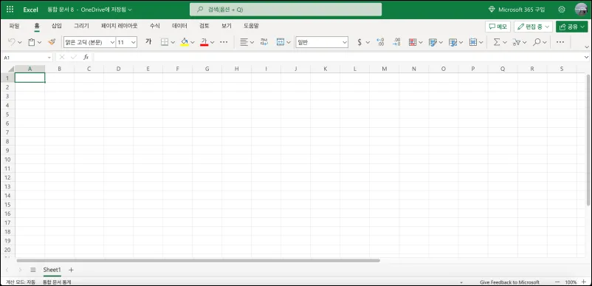Open the 도움말 tab
This screenshot has width=592, height=286.
pyautogui.click(x=251, y=26)
